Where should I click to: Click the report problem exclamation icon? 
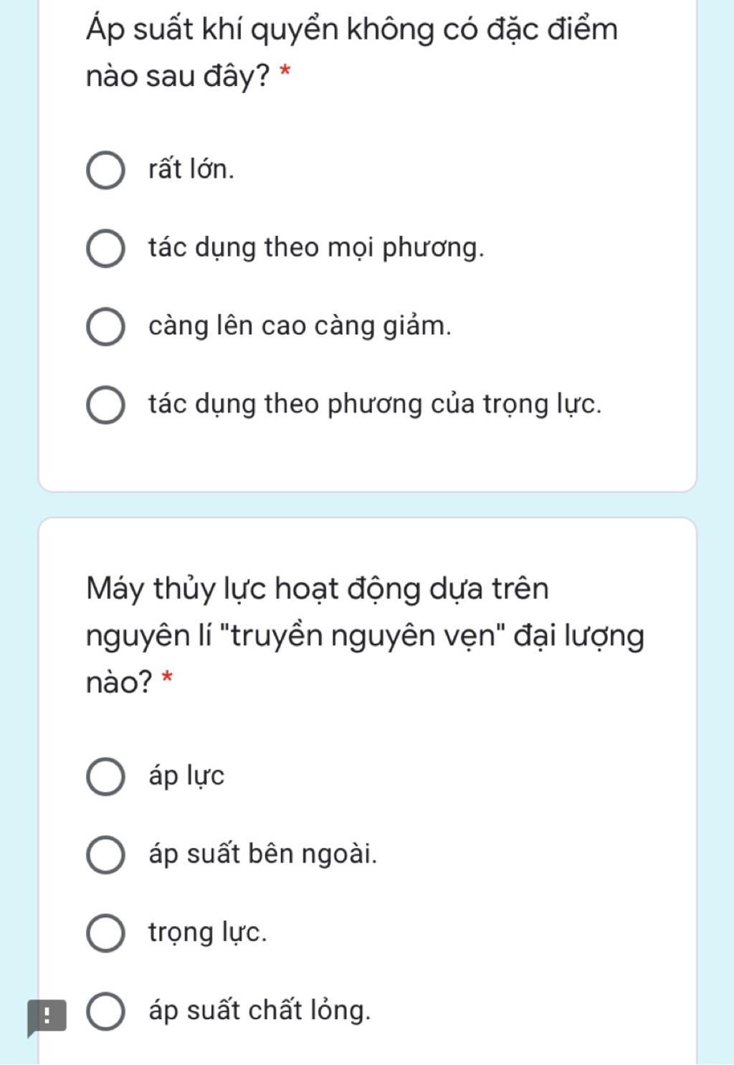(x=47, y=1018)
